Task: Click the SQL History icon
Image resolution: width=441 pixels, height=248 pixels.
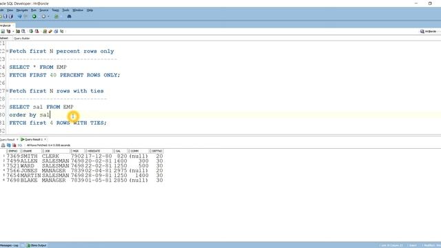Action: [x=56, y=31]
